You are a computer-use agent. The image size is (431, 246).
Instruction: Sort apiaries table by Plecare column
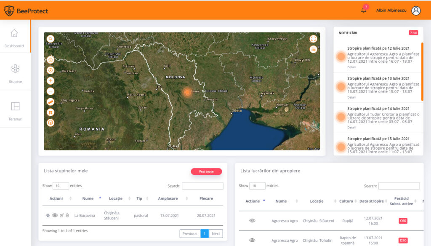tap(206, 198)
